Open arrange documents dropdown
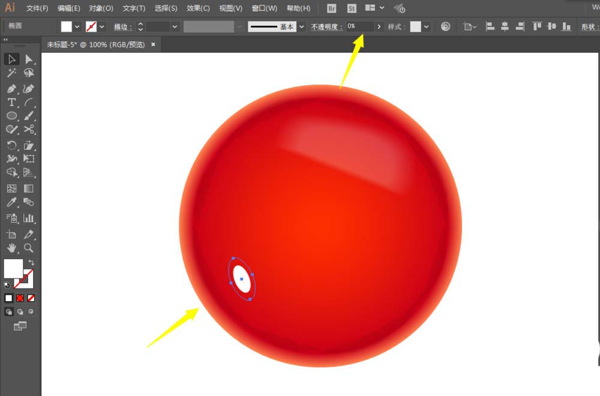Viewport: 600px width, 396px height. 374,8
